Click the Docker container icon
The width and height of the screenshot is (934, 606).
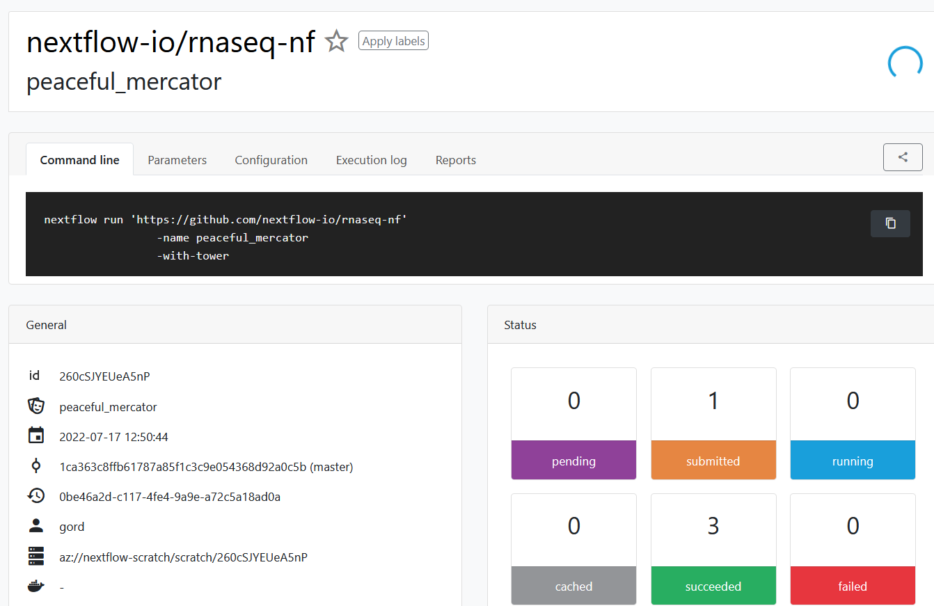click(36, 587)
